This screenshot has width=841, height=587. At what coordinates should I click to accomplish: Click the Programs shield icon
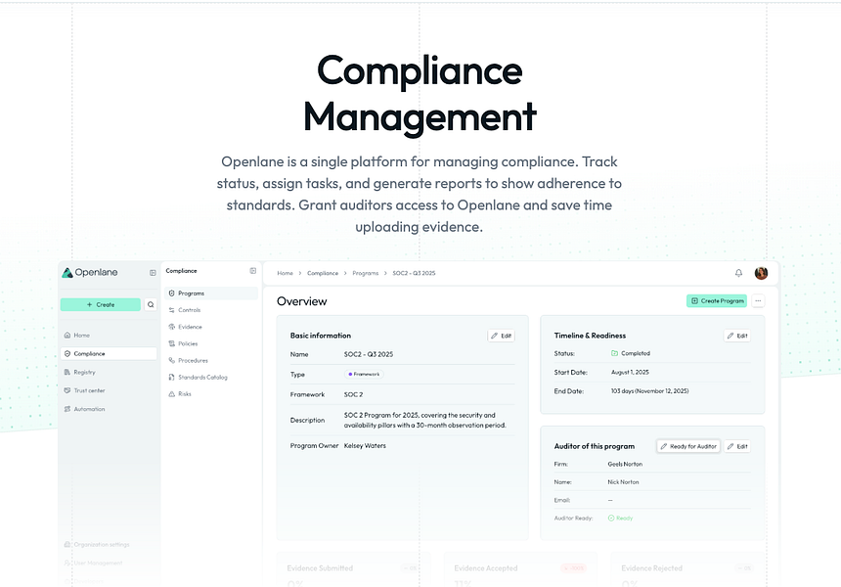172,293
